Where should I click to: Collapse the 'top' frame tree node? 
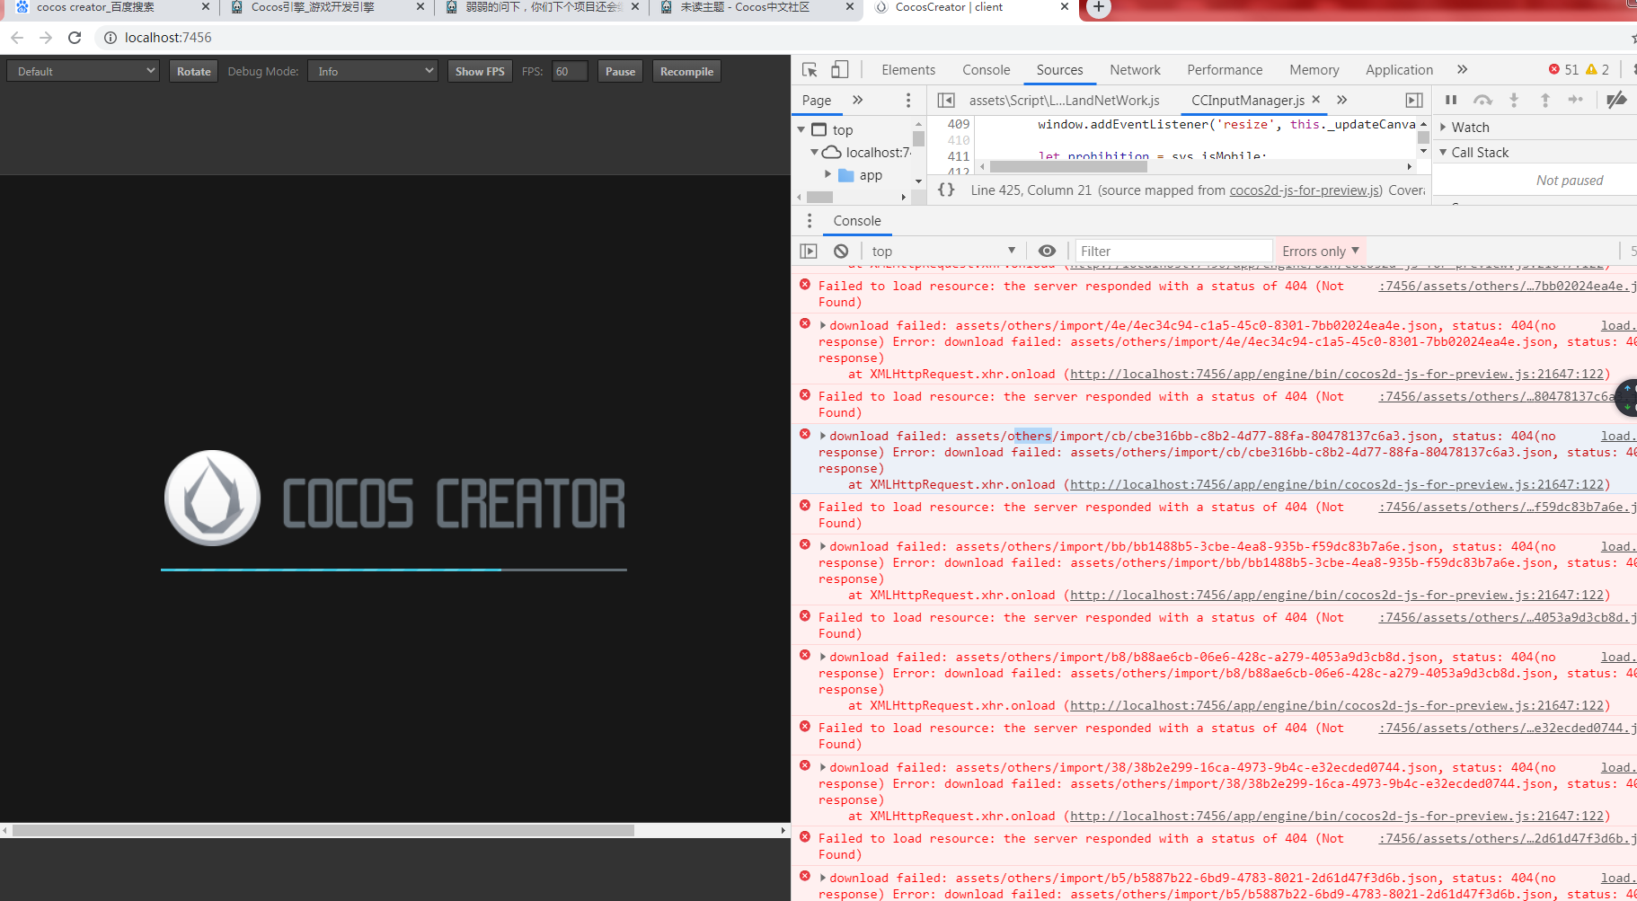[x=801, y=130]
